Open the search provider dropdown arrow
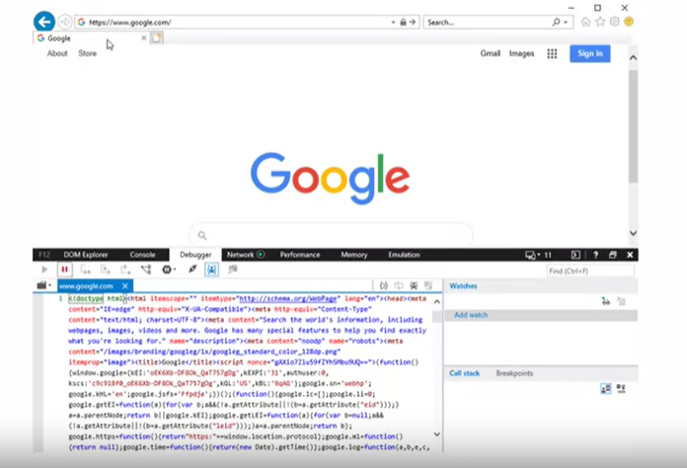This screenshot has width=687, height=468. [x=566, y=22]
